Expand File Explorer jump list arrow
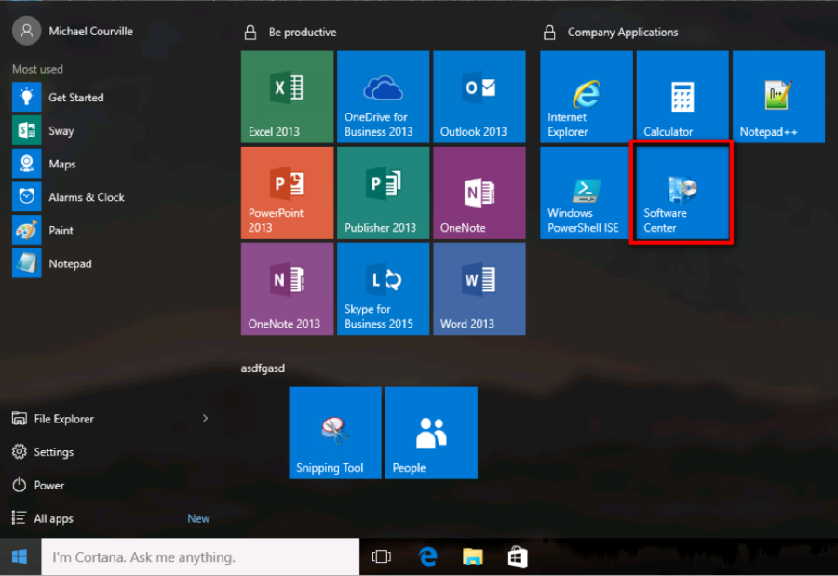Viewport: 838px width, 576px height. pyautogui.click(x=205, y=419)
